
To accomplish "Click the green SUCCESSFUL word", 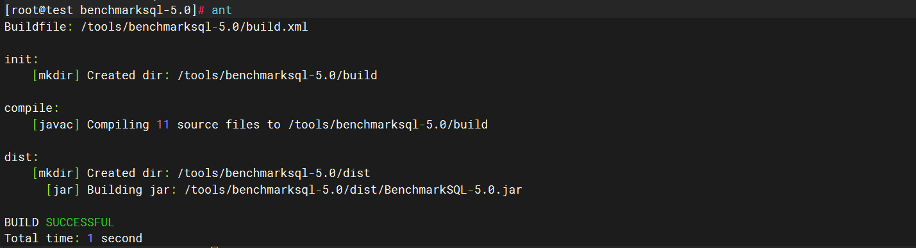I will [x=80, y=222].
